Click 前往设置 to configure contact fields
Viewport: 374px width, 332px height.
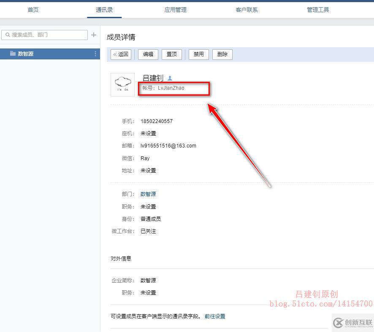215,316
